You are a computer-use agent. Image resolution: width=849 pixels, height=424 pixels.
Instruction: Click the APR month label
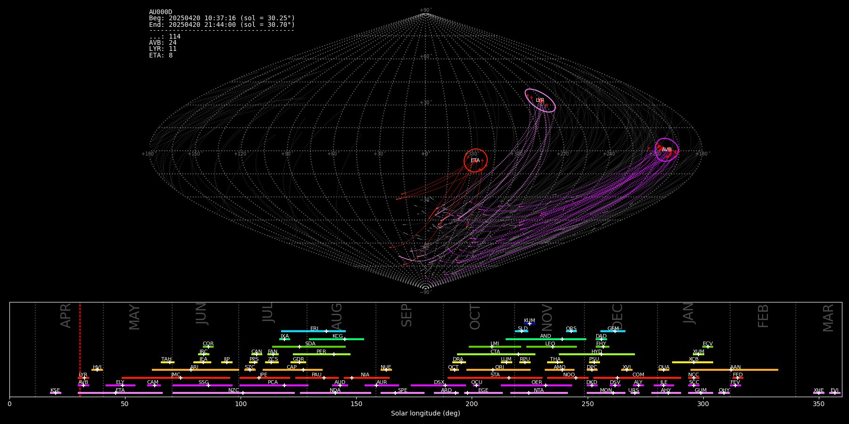(x=66, y=316)
